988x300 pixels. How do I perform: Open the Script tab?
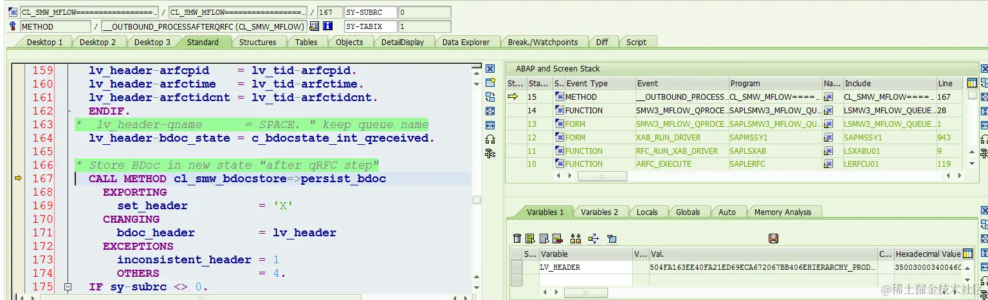(636, 42)
